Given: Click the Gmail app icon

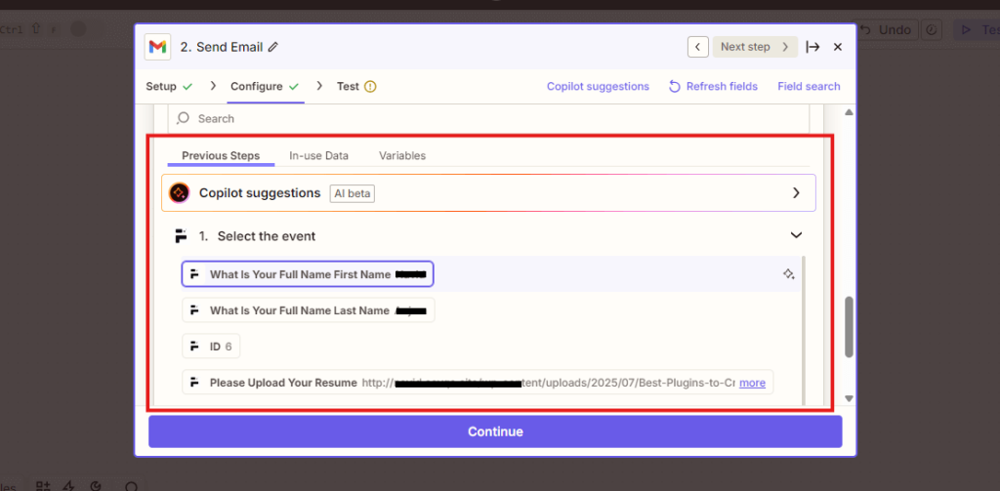Looking at the screenshot, I should (157, 47).
